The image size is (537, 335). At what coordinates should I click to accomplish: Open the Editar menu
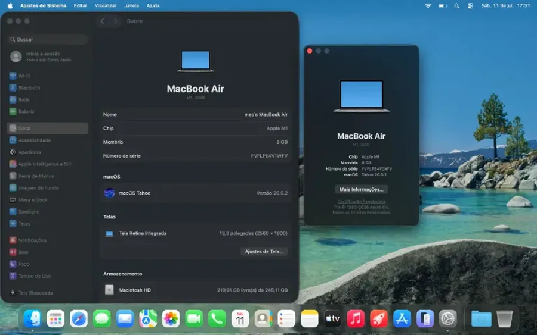(x=80, y=5)
